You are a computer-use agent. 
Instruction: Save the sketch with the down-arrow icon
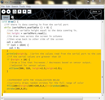click(24, 11)
